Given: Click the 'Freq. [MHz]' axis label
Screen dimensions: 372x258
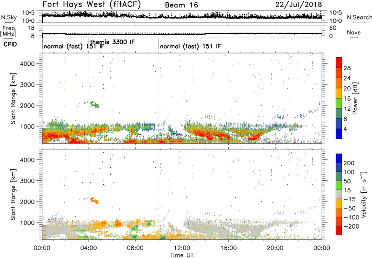Looking at the screenshot, I should point(8,31).
